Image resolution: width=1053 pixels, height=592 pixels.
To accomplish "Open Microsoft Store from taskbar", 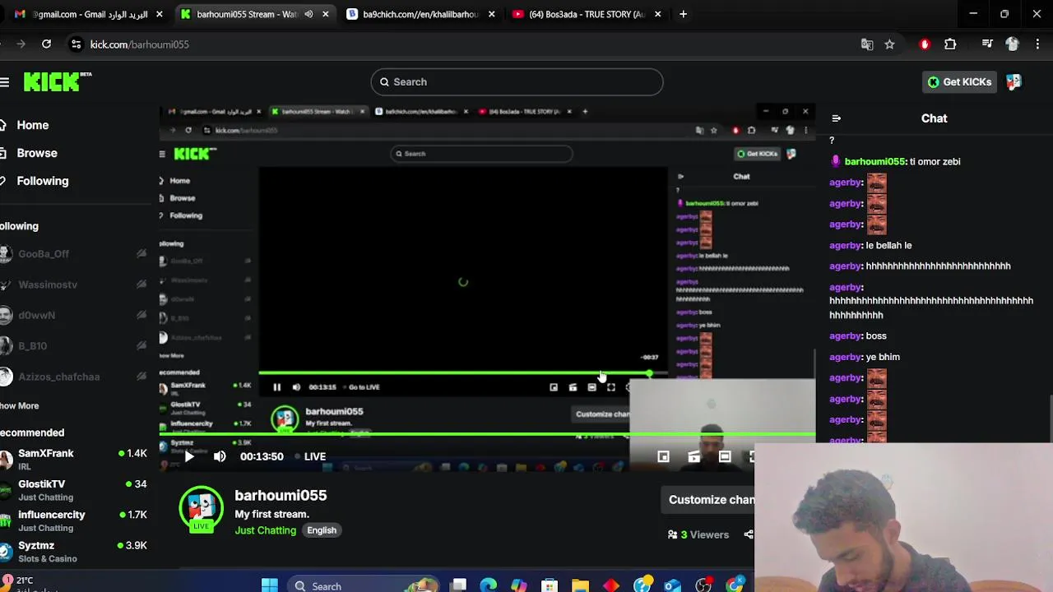I will point(550,585).
